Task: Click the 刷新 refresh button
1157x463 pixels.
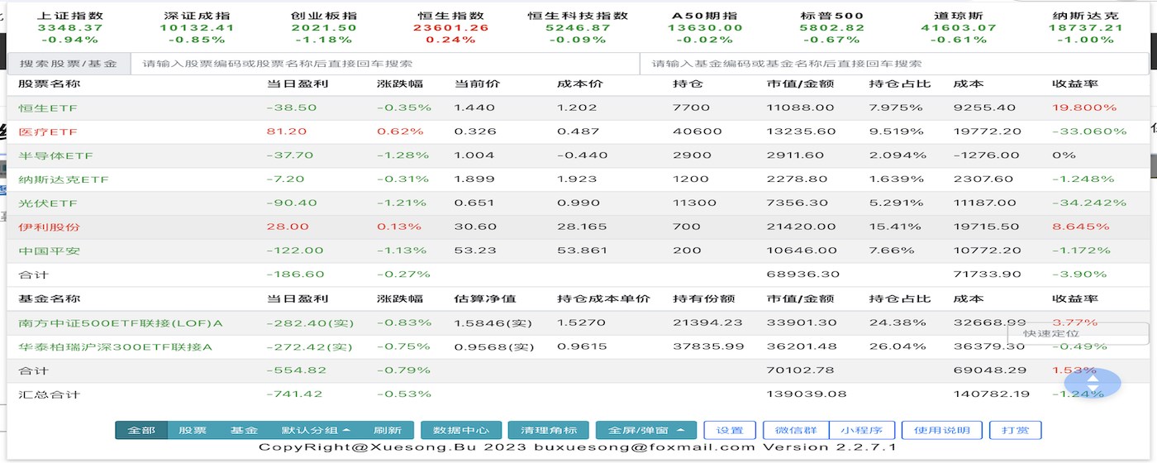Action: click(388, 430)
